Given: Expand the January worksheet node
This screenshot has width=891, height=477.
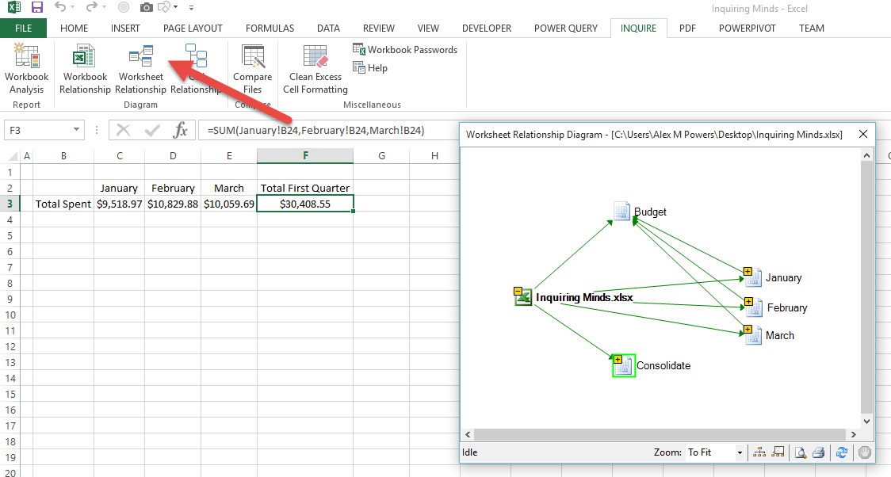Looking at the screenshot, I should [x=748, y=273].
